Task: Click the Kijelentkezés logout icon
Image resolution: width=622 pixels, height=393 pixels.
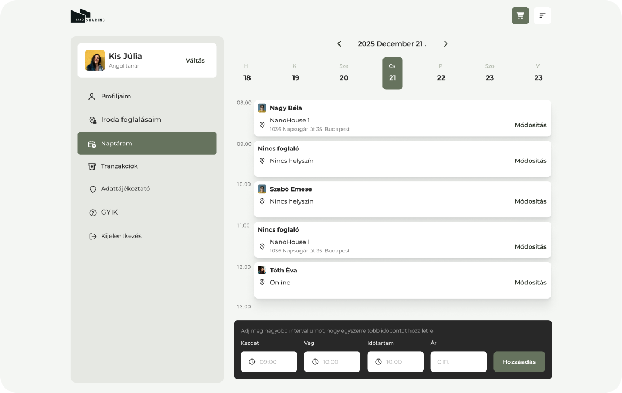Action: tap(93, 237)
